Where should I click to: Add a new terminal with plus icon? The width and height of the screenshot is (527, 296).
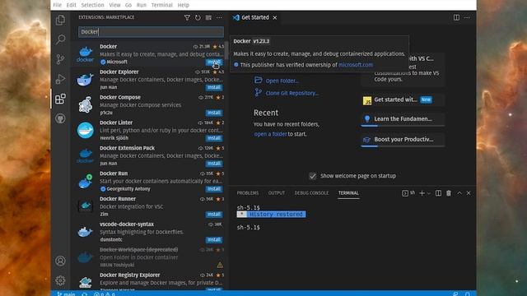click(422, 193)
